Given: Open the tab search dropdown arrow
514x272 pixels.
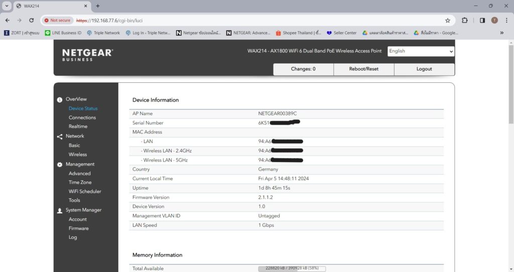Looking at the screenshot, I should [x=7, y=6].
